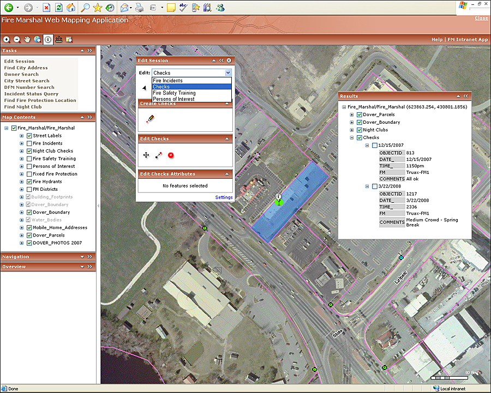This screenshot has width=491, height=393.
Task: Expand Dover_Parcels node in Results
Action: [x=352, y=115]
